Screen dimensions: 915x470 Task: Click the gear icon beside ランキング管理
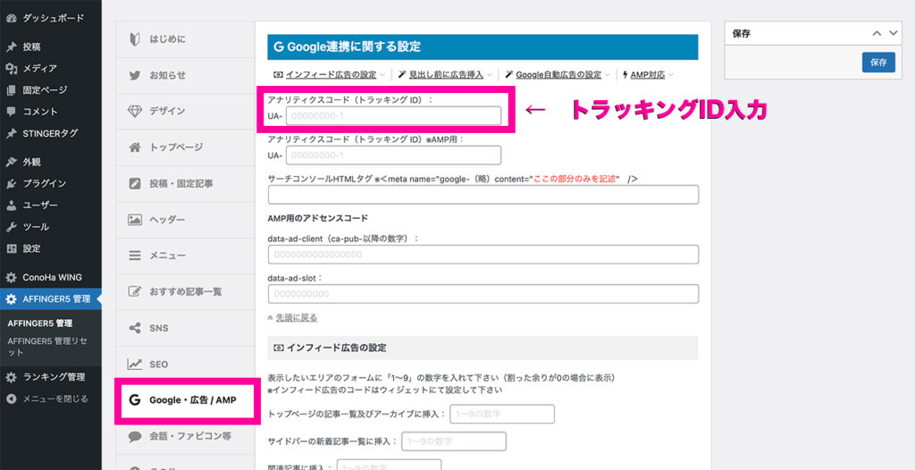(x=11, y=377)
